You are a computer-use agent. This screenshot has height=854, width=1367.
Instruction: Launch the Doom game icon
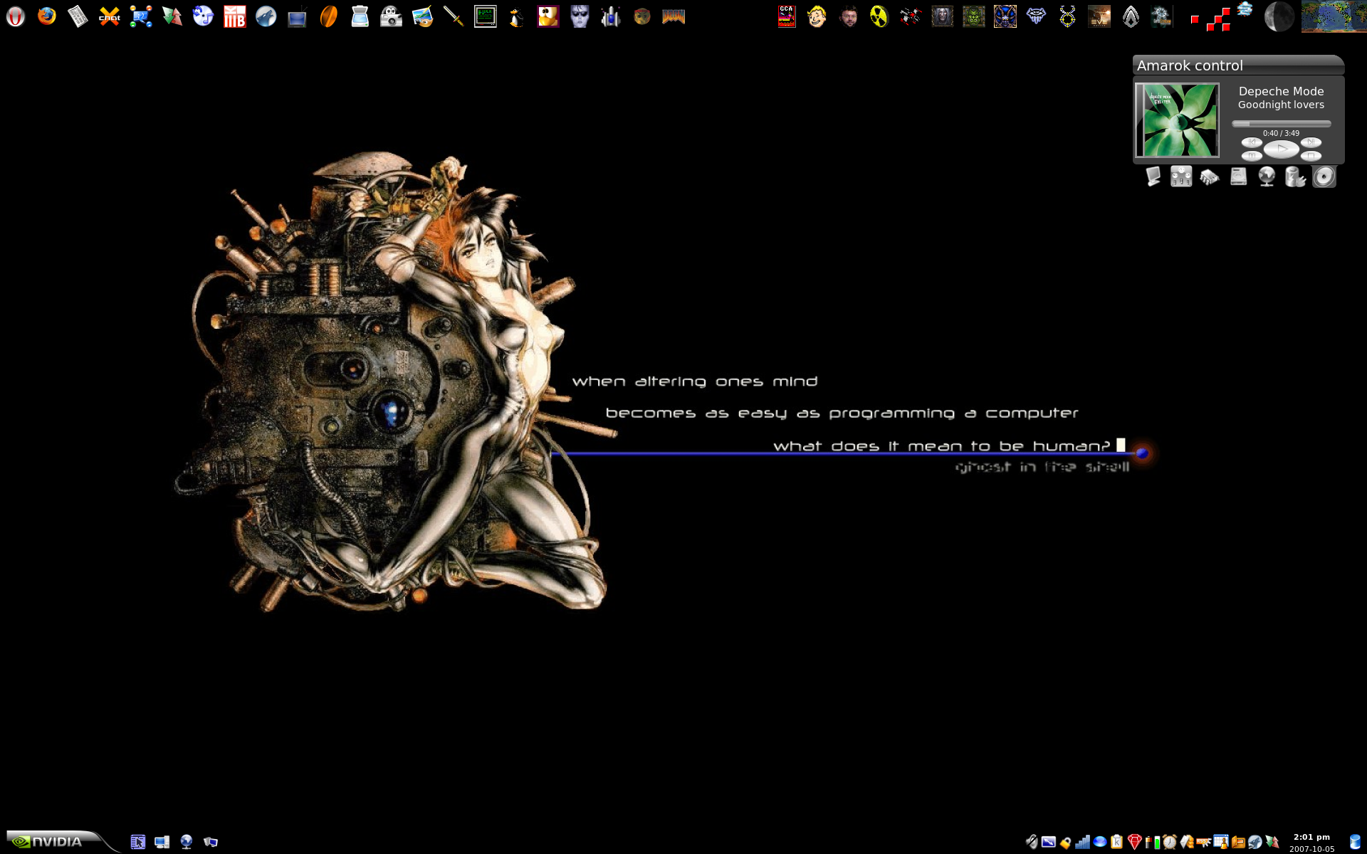(673, 16)
